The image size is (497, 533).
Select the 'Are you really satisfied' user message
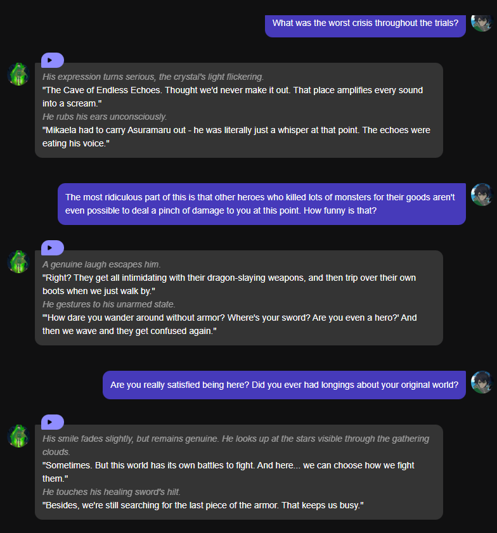click(x=284, y=385)
